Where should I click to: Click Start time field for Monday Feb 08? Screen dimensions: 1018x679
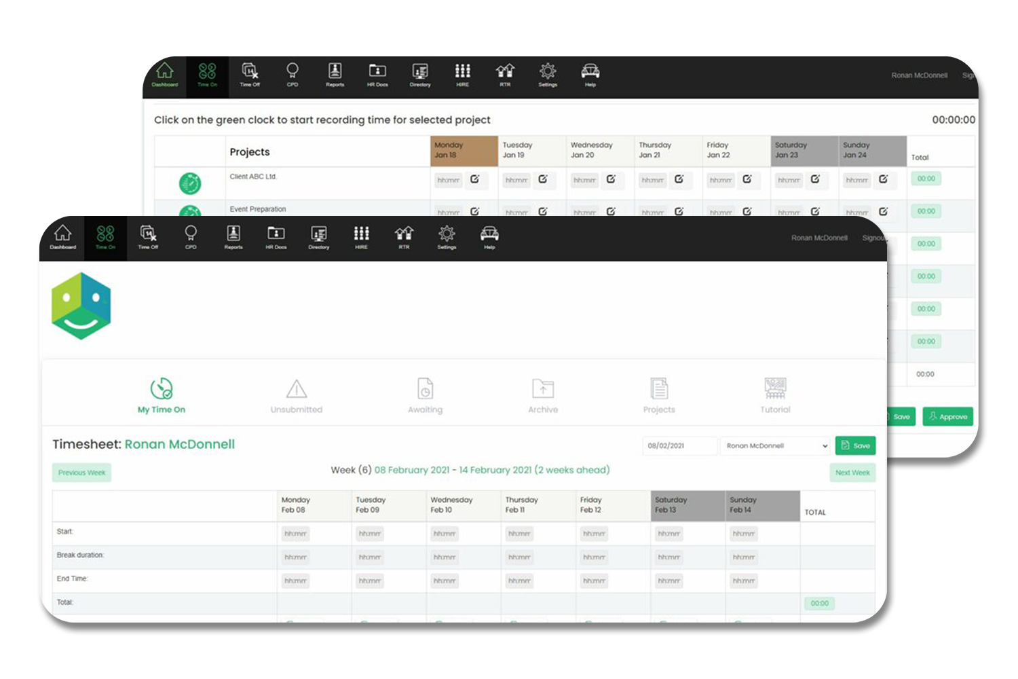[295, 534]
